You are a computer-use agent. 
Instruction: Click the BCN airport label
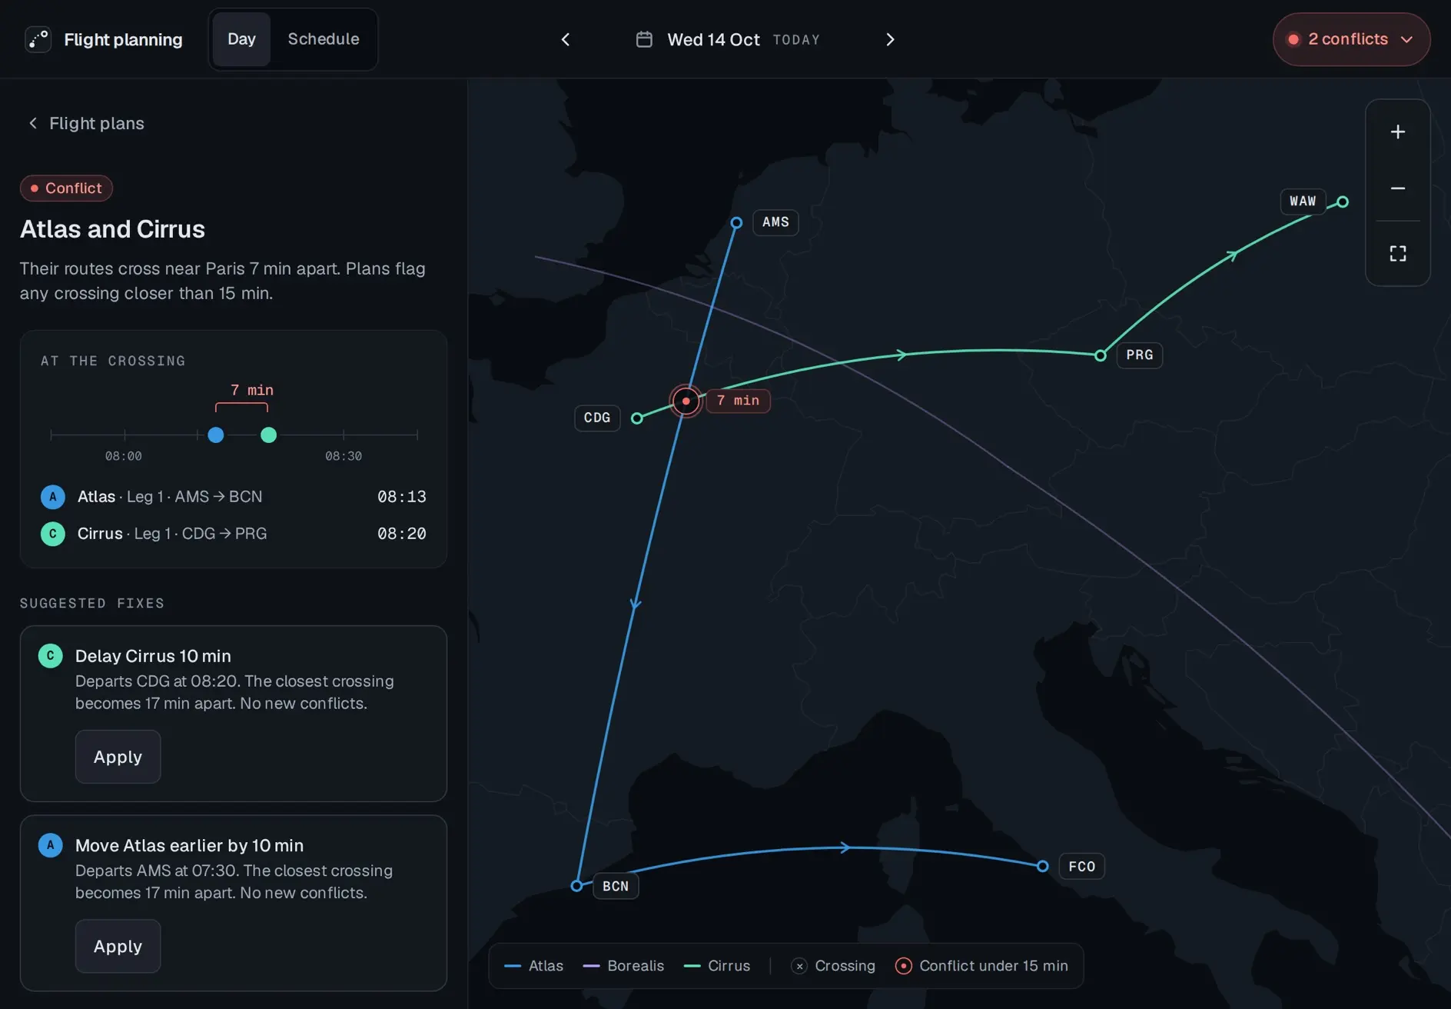tap(616, 886)
